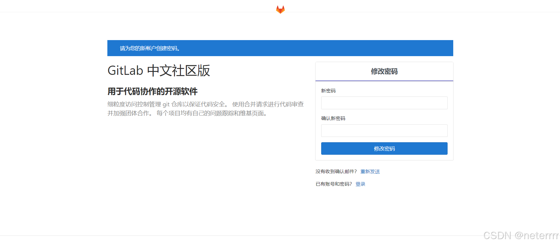Click the GitLab 中文社区版 heading
The width and height of the screenshot is (560, 245).
click(x=159, y=71)
